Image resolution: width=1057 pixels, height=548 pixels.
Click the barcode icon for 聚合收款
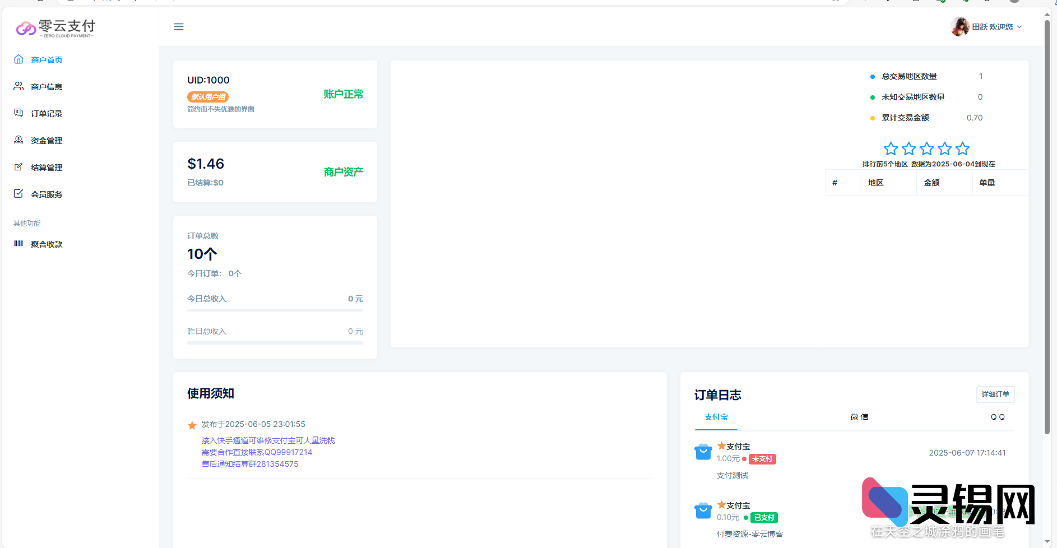[18, 244]
